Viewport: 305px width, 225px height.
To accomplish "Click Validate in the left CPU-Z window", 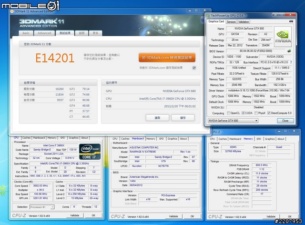I will (x=75, y=215).
